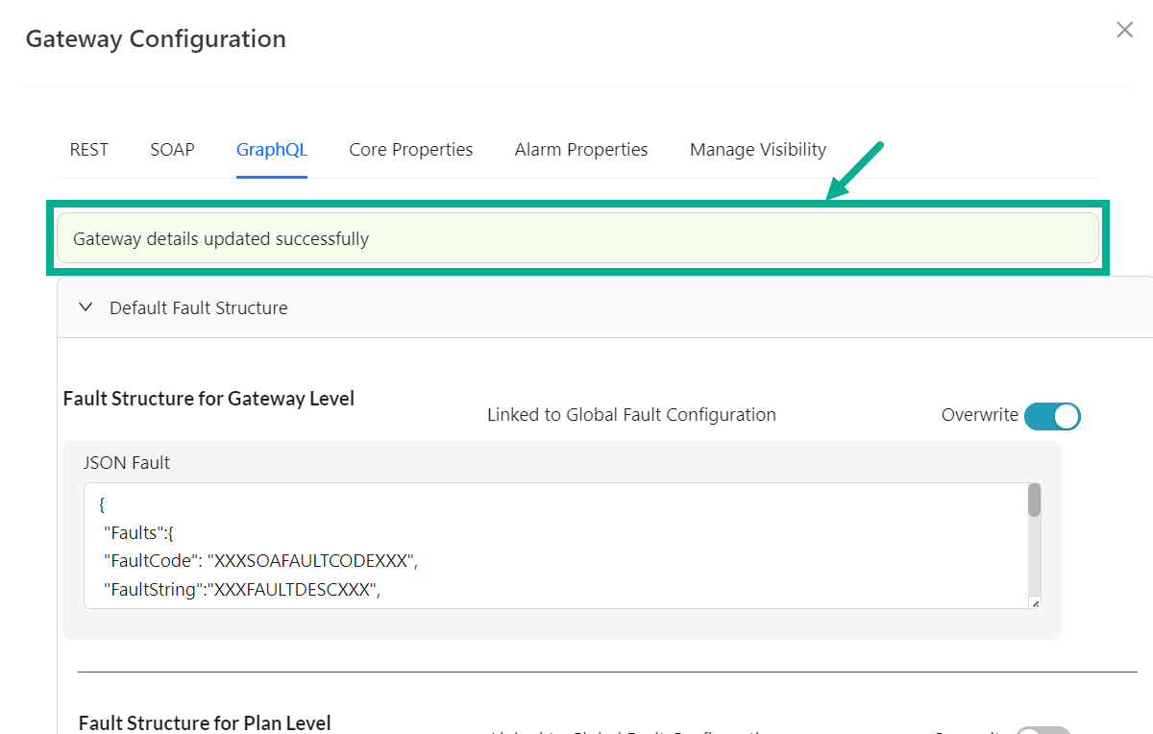Go to Core Properties tab

[410, 150]
